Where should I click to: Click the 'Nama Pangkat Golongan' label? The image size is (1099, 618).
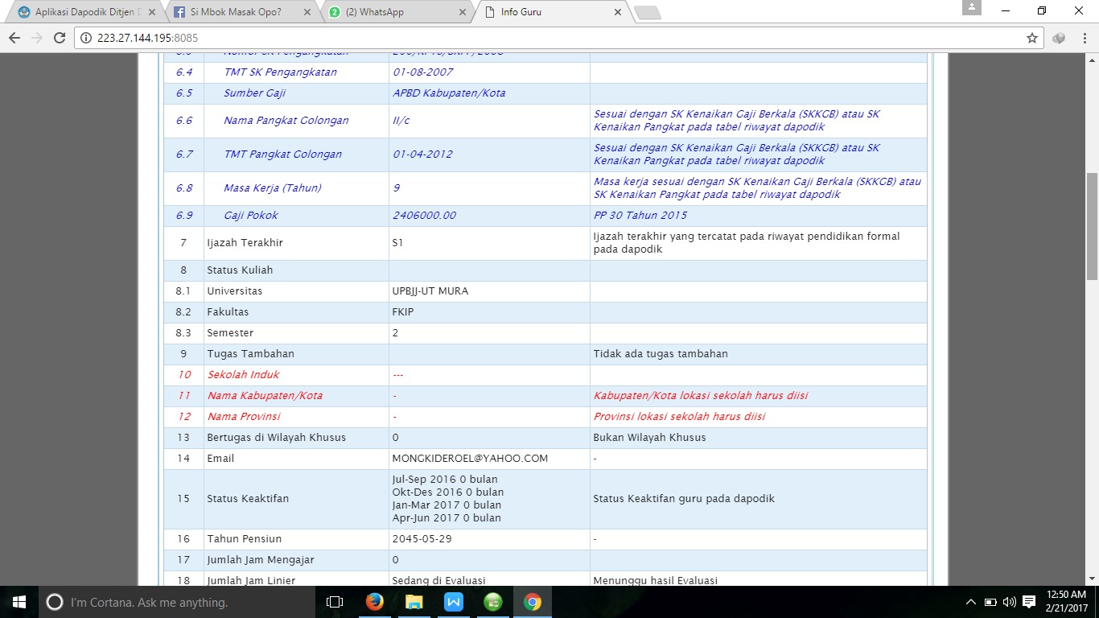286,121
